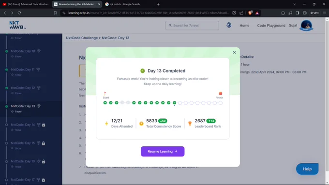Screen dimensions: 329x185
Task: Toggle the browser sidebar panel
Action: coord(298,13)
